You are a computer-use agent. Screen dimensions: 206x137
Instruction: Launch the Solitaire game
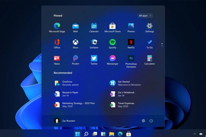pyautogui.click(x=94, y=44)
